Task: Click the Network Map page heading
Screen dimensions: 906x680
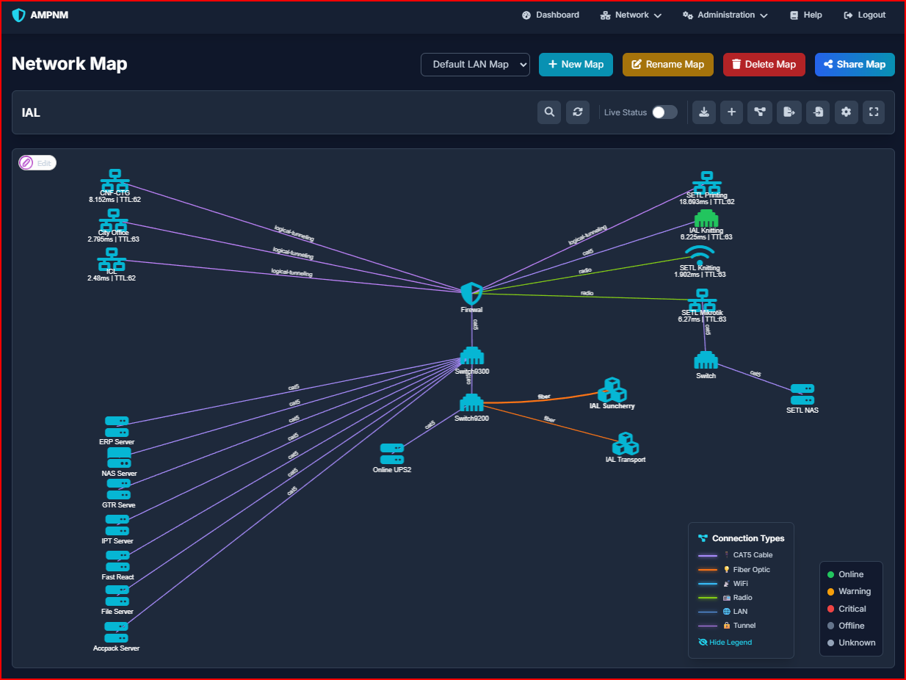Action: 70,64
